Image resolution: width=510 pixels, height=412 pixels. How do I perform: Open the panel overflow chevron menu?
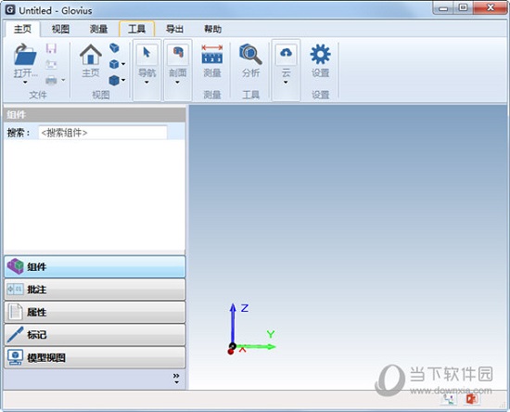click(176, 379)
